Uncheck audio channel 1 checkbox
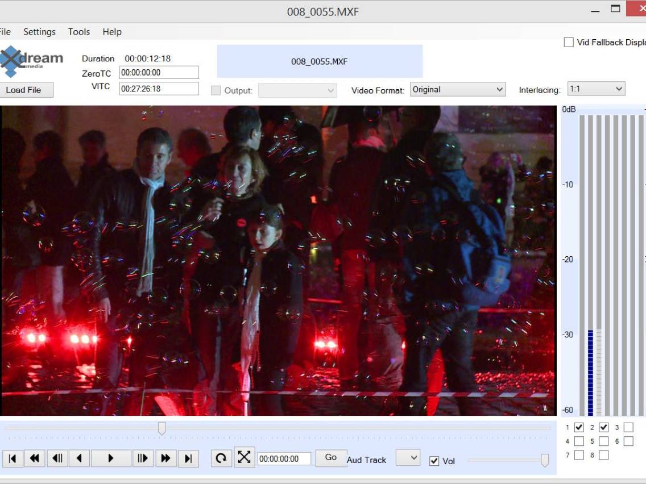This screenshot has width=646, height=484. pos(579,427)
